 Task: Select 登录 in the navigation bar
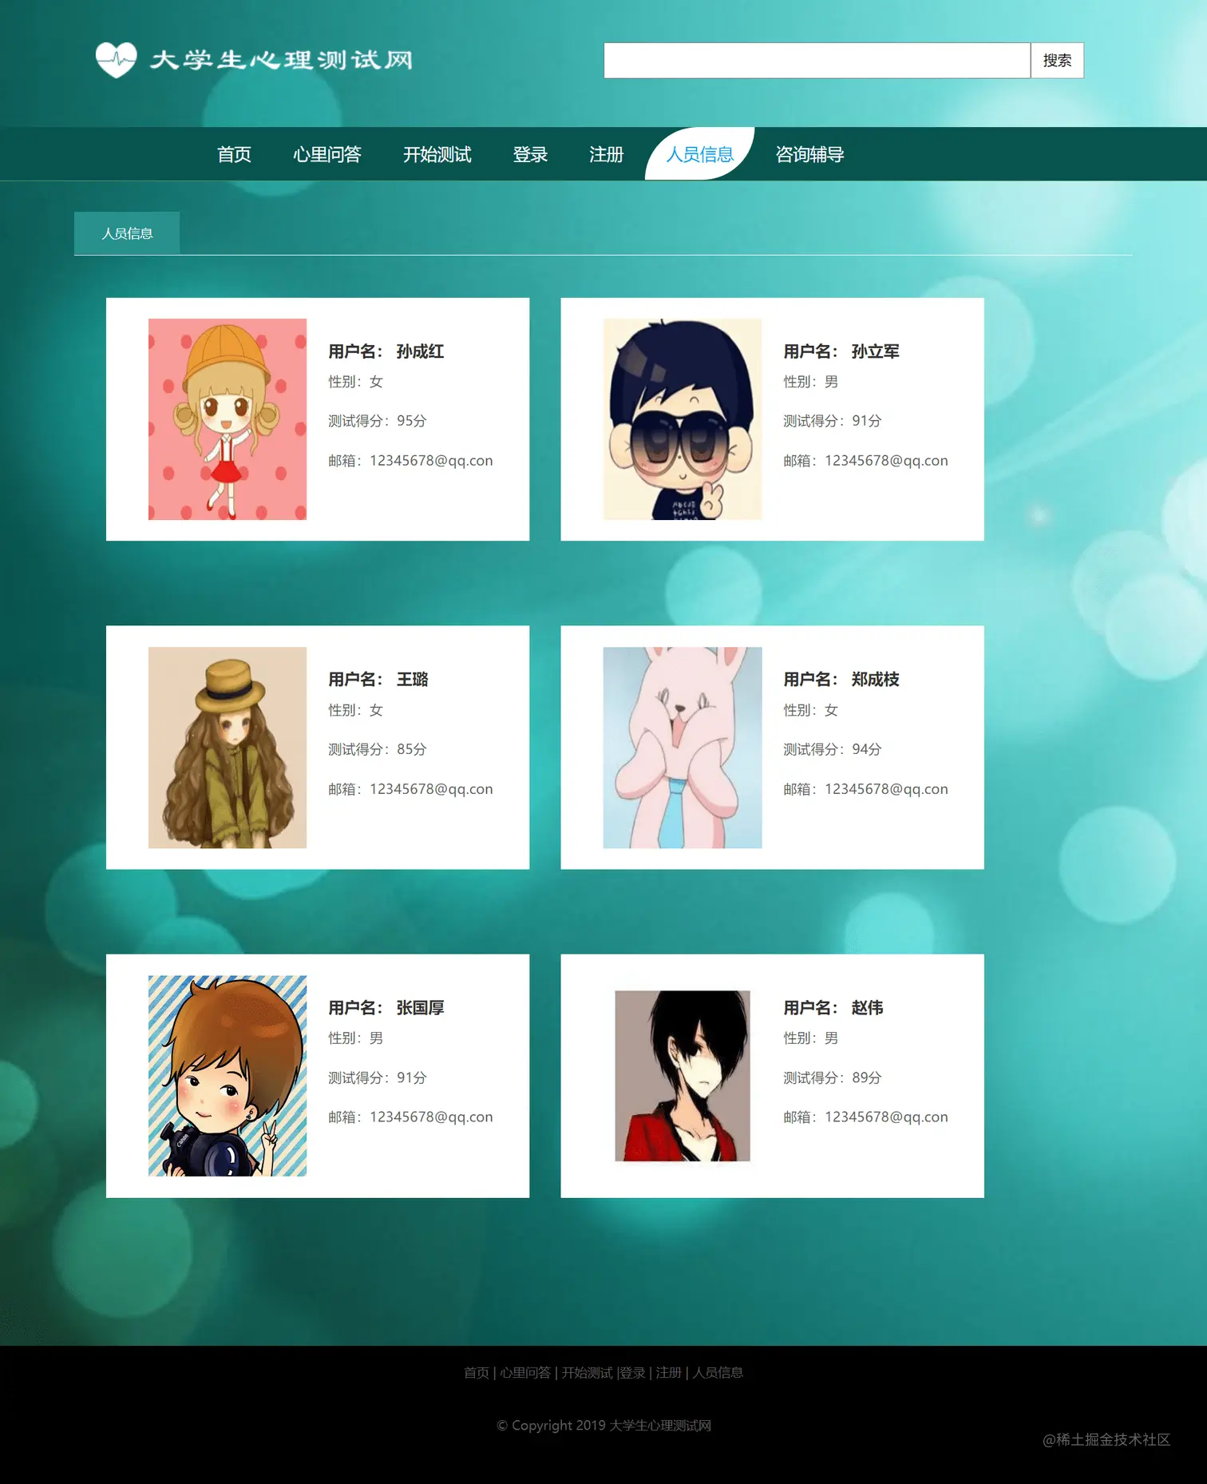[x=530, y=154]
